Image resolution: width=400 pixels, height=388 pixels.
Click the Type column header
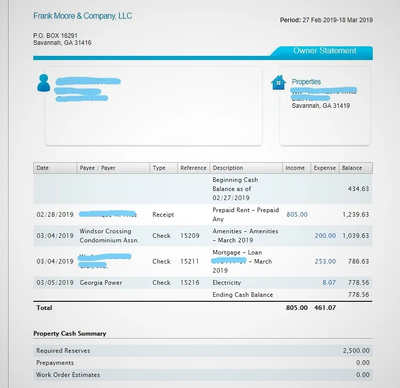(x=164, y=168)
